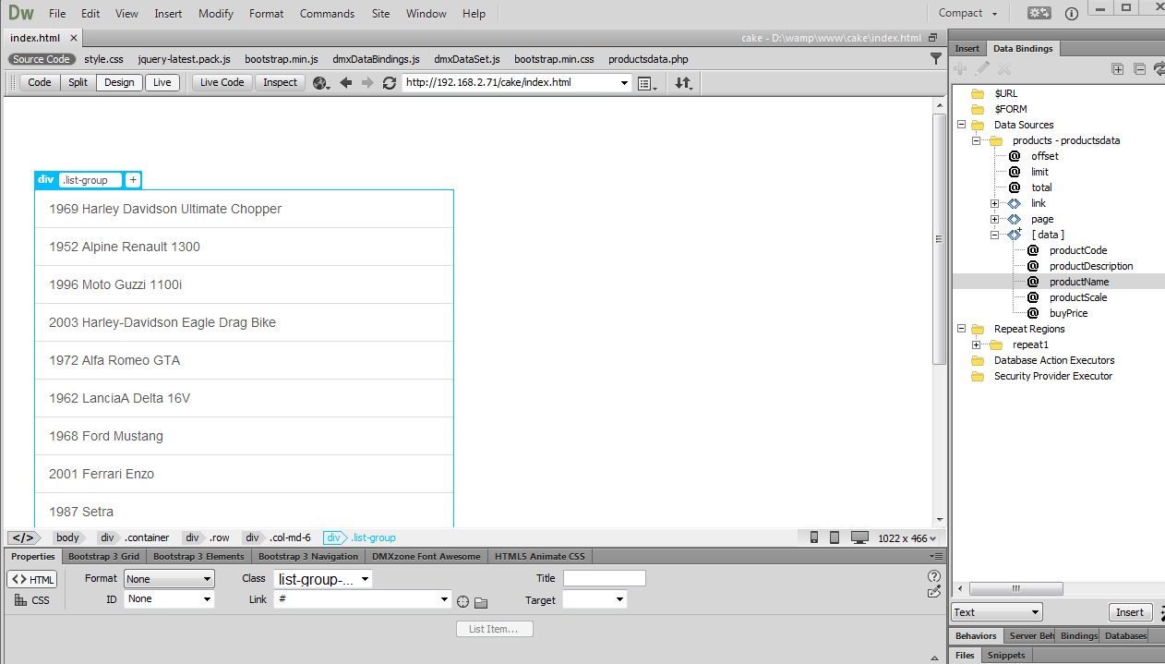Click the Browse for File folder icon beside Link
The image size is (1165, 664).
481,602
